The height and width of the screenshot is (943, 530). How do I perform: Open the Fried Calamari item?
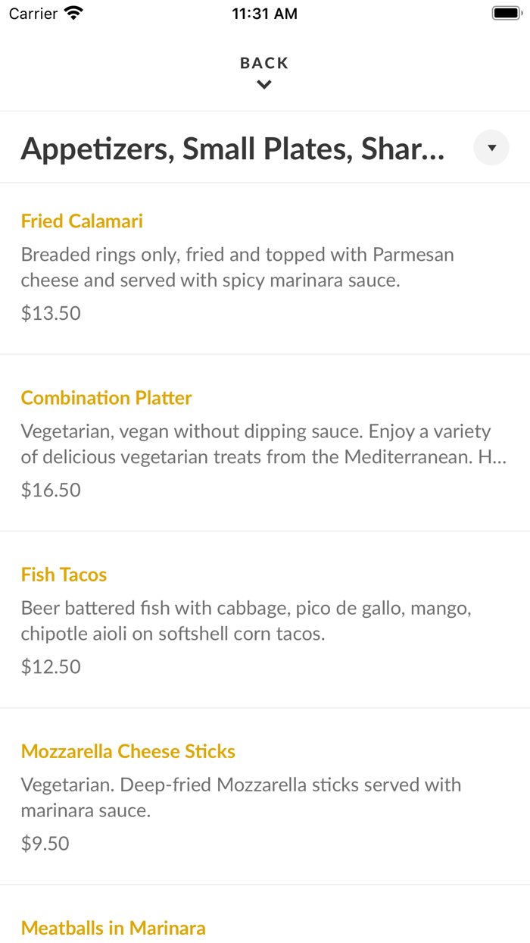click(82, 221)
